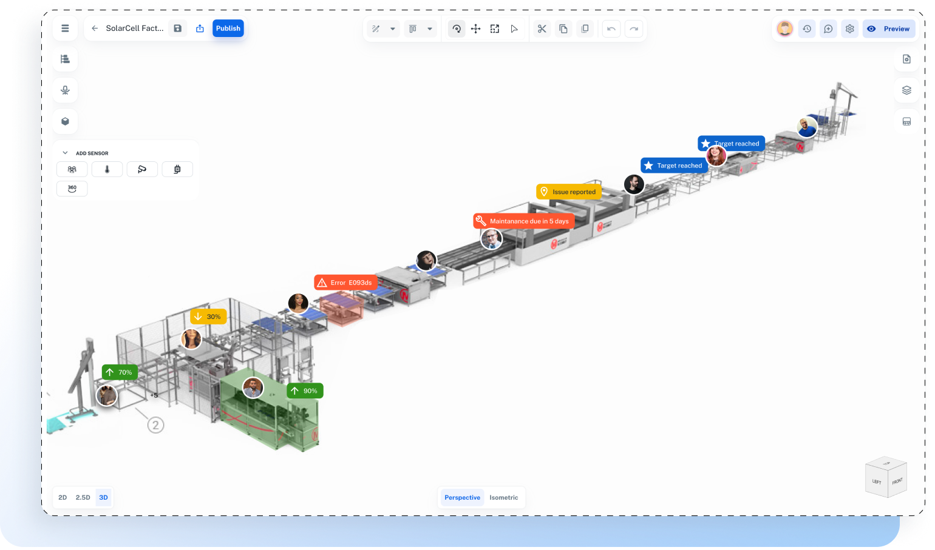Open the draw tool dropdown arrow
The height and width of the screenshot is (550, 935).
click(393, 29)
